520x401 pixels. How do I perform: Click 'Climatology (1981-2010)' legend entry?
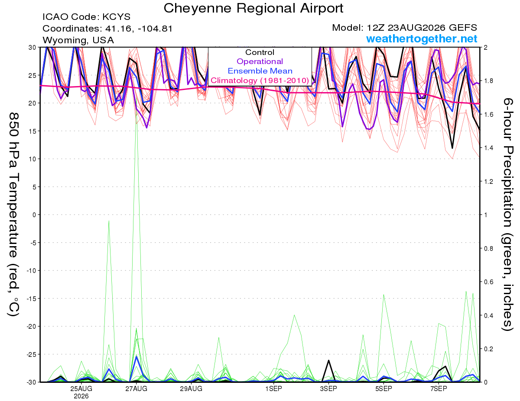260,80
